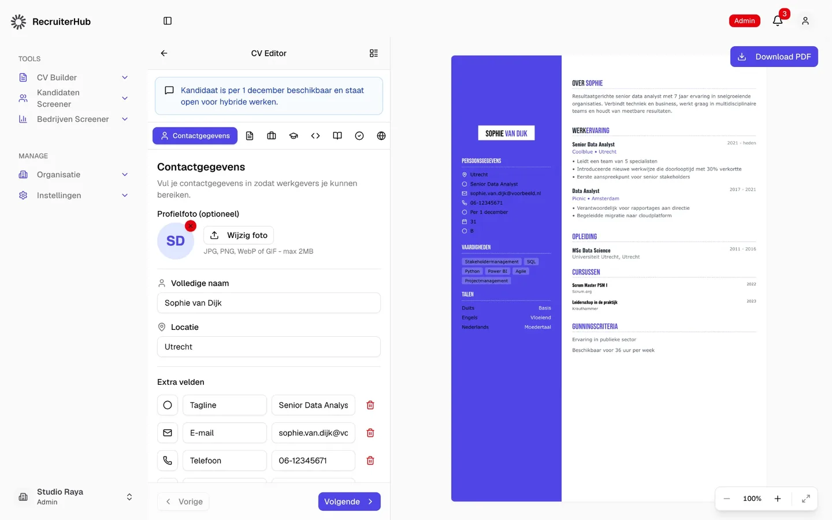Click the Vorige button
Image resolution: width=832 pixels, height=520 pixels.
tap(183, 502)
